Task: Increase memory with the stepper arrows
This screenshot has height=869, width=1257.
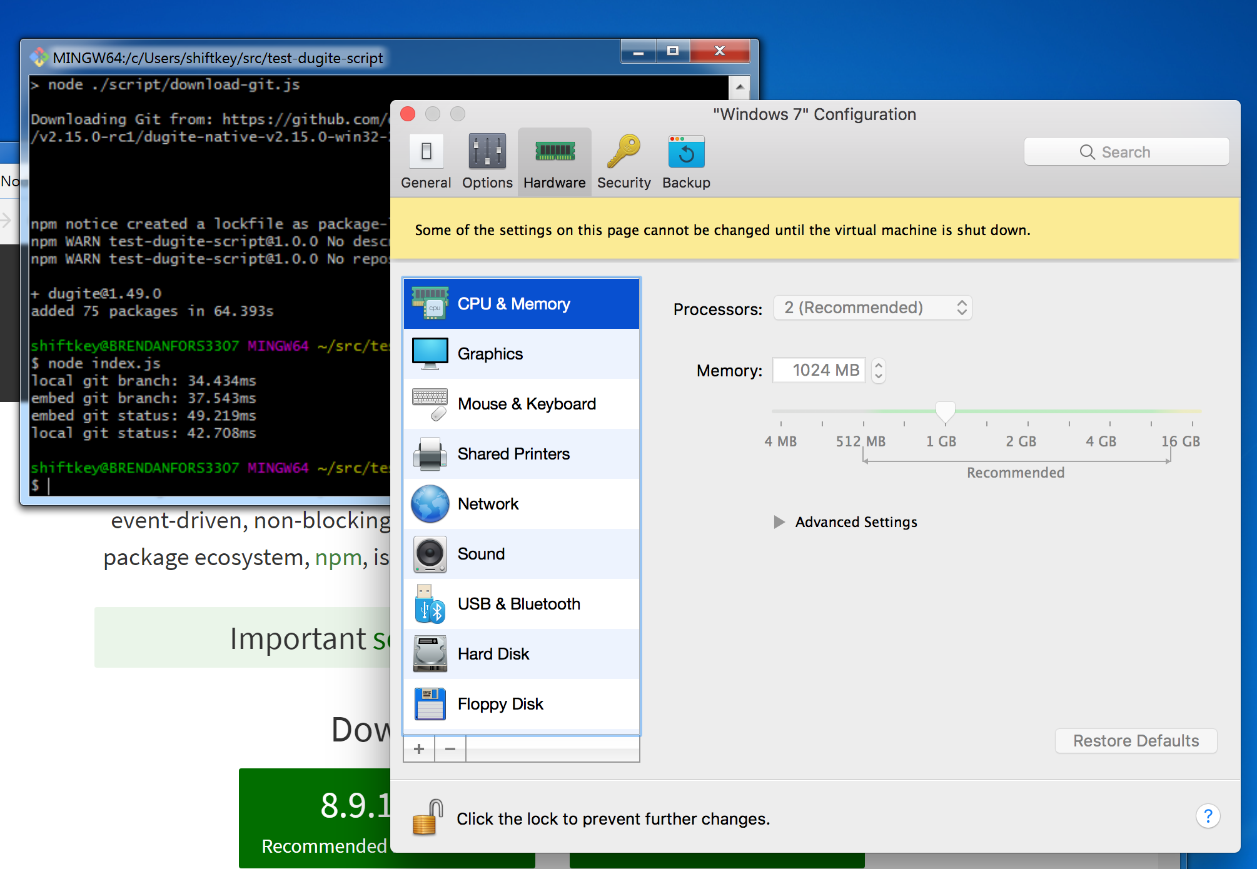Action: (879, 365)
